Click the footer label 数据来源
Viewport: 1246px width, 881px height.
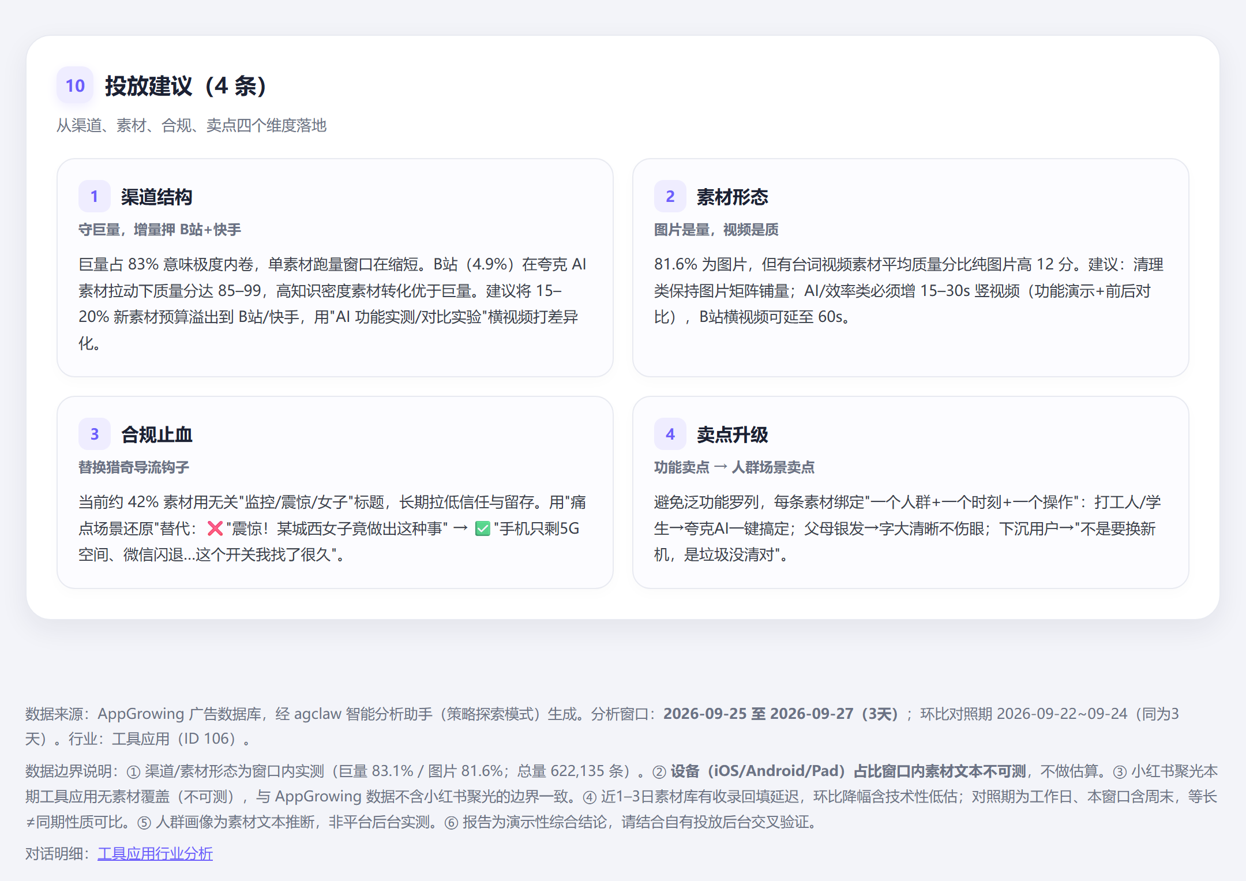coord(54,714)
